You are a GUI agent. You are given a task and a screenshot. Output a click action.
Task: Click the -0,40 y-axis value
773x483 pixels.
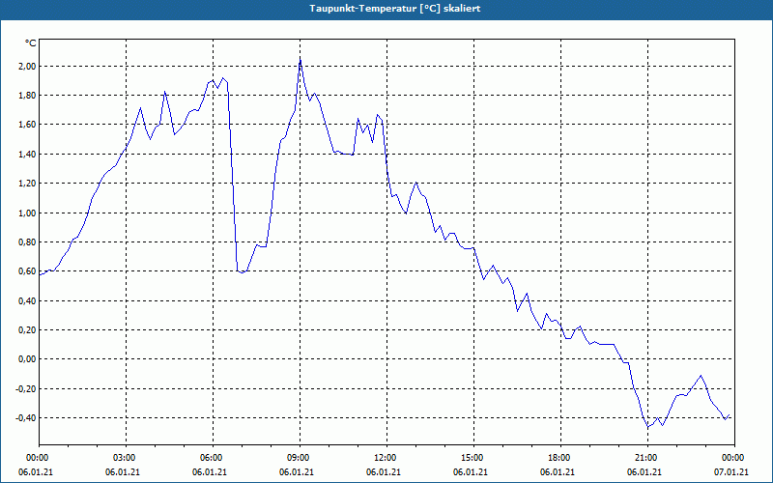tap(25, 418)
